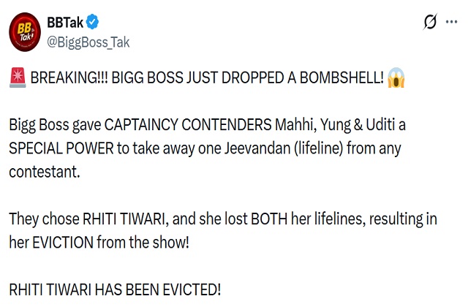Click the Jeevandan (lifeline) phrase
Screen dimensions: 468x307
pos(284,148)
